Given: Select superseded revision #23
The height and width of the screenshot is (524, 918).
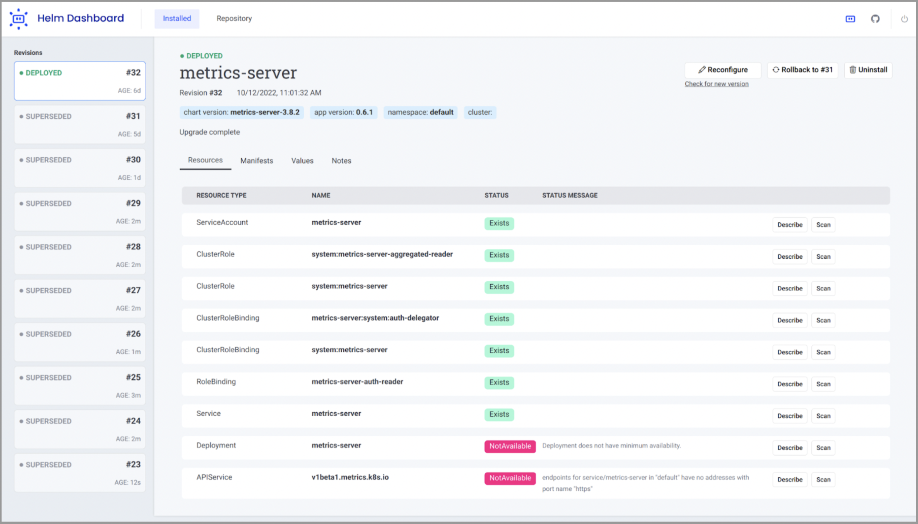Looking at the screenshot, I should 80,473.
